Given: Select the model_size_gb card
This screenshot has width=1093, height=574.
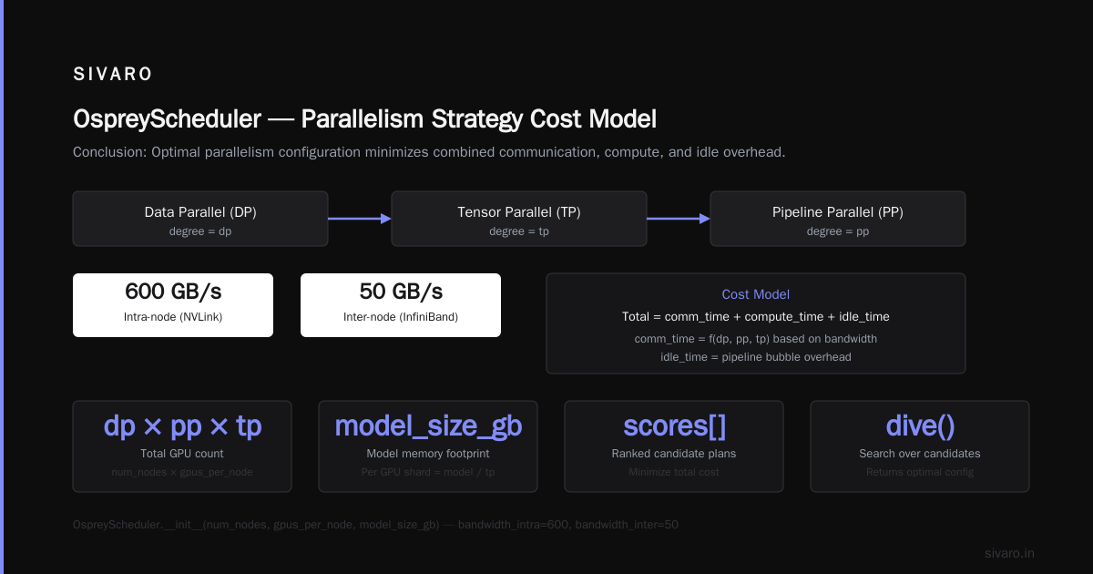Looking at the screenshot, I should coord(428,446).
